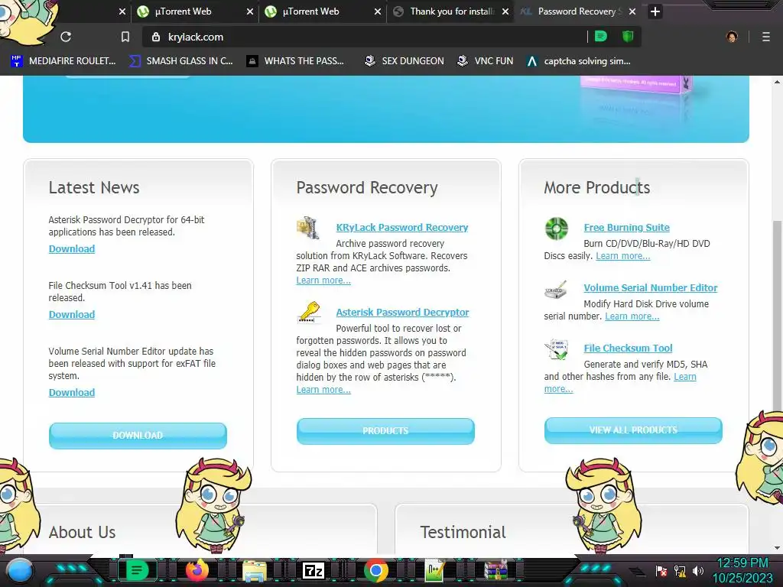
Task: Close the Password Recovery tab
Action: 632,11
